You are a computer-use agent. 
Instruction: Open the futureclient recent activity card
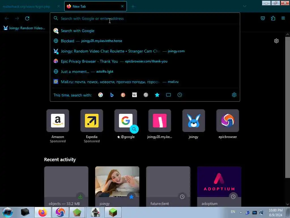(x=168, y=186)
